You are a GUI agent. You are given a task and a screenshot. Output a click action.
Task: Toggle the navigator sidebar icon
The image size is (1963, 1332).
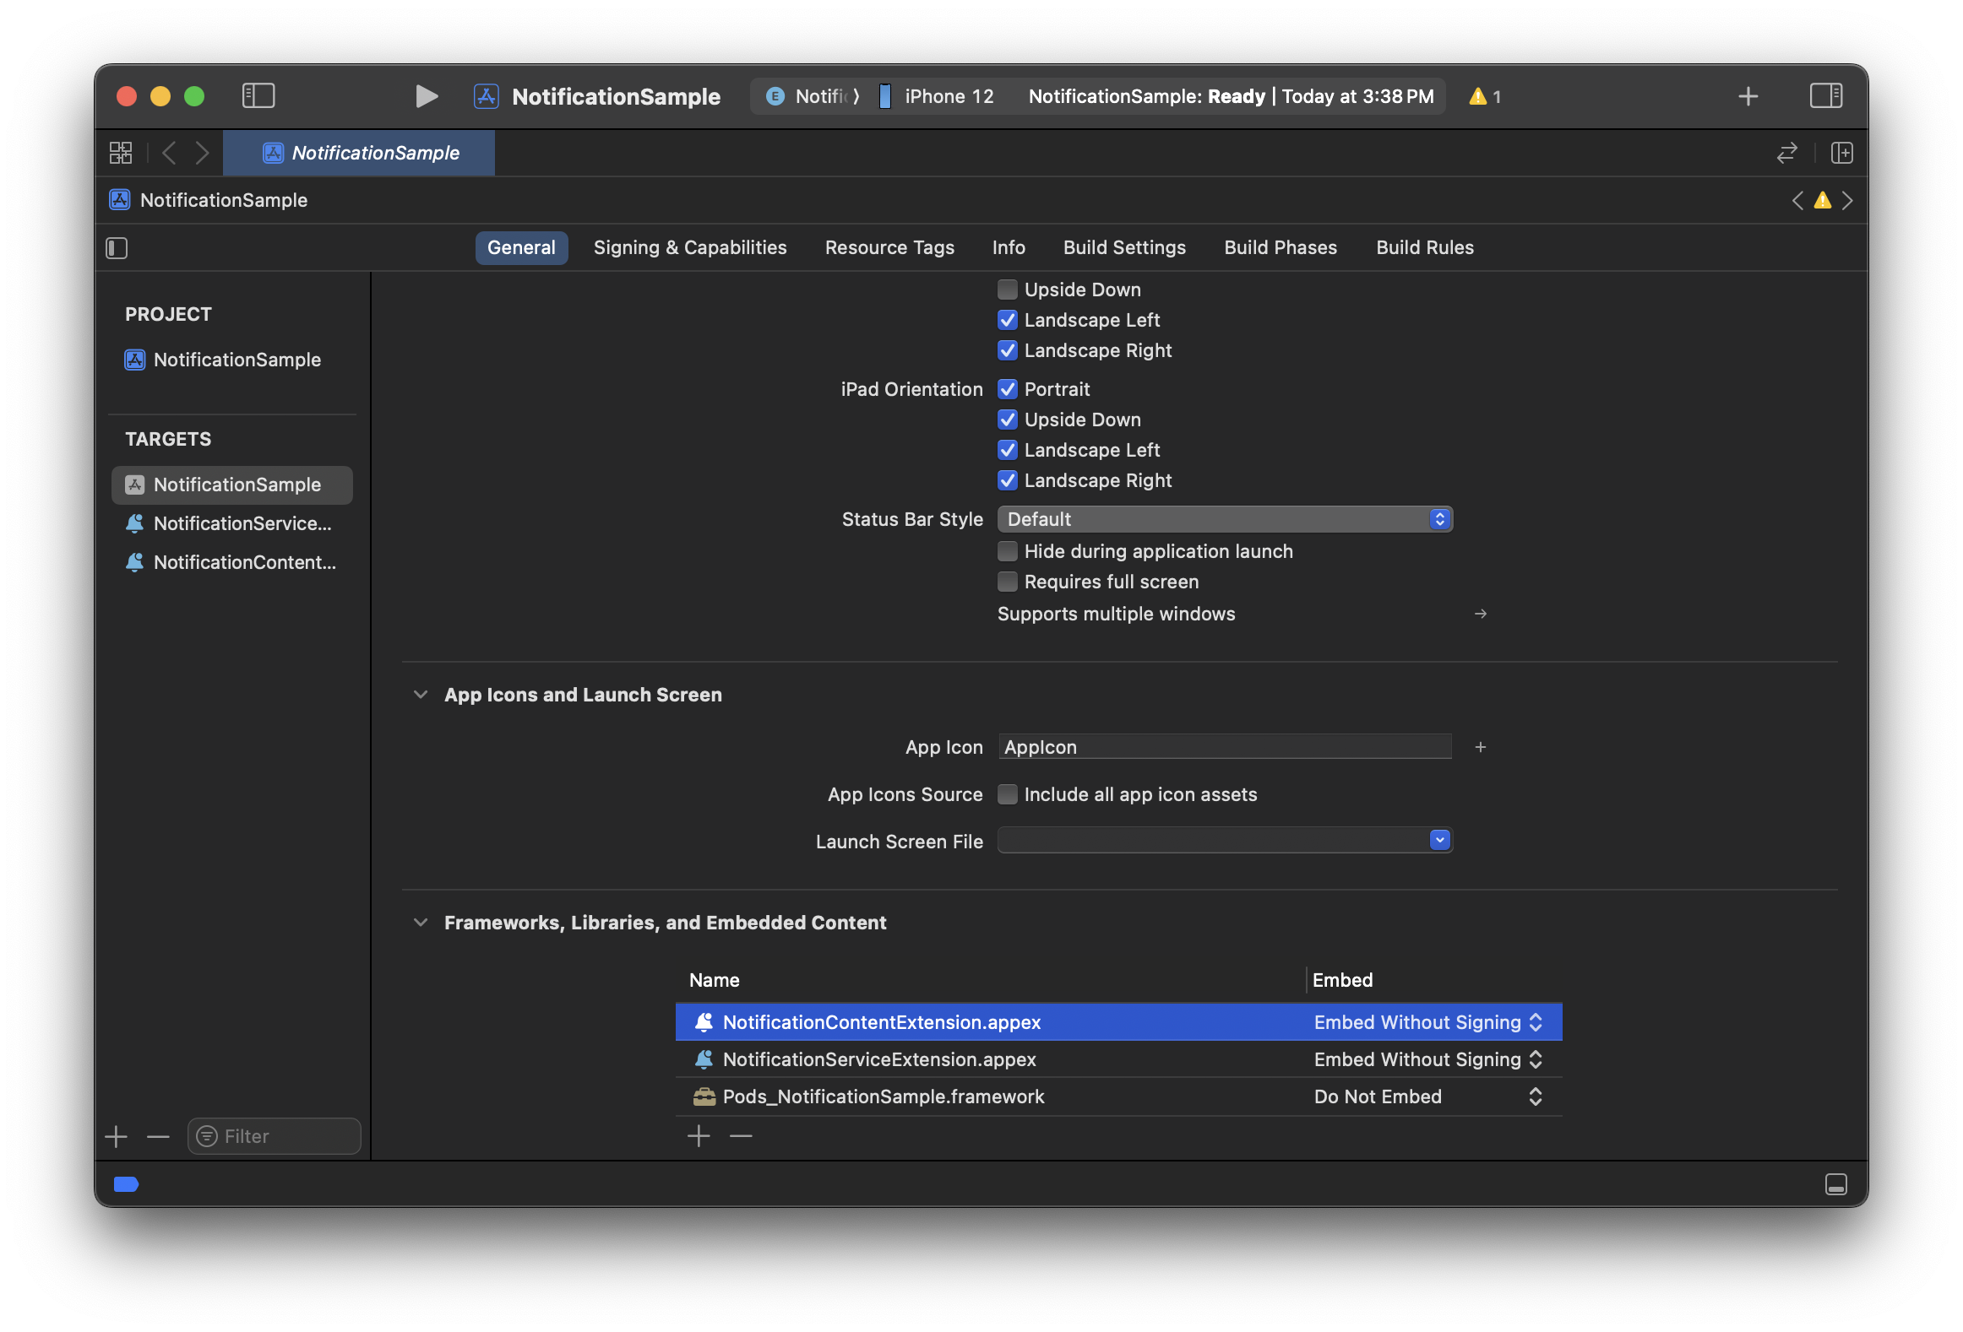258,96
